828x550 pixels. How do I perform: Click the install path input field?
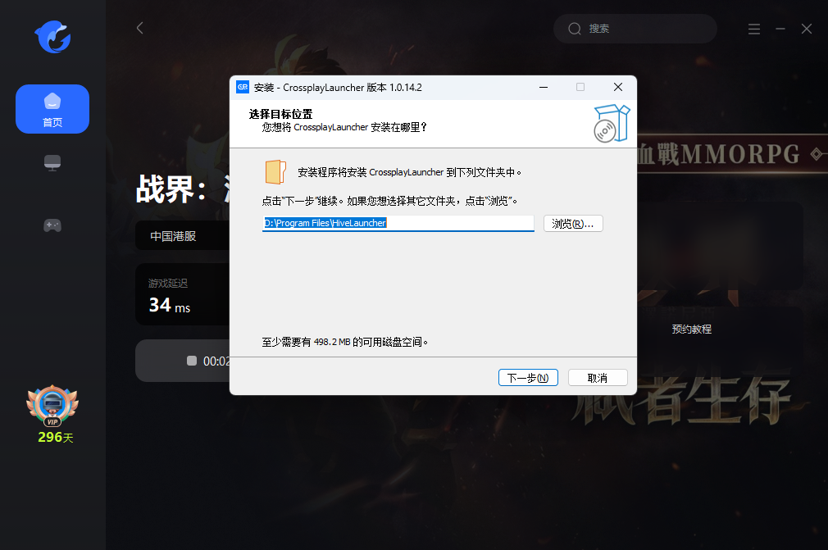[398, 223]
